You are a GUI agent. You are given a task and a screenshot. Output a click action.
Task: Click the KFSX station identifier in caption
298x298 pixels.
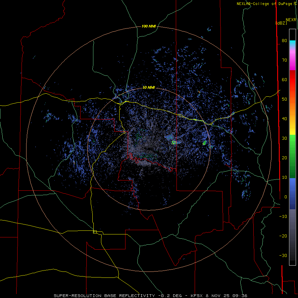[x=197, y=296]
